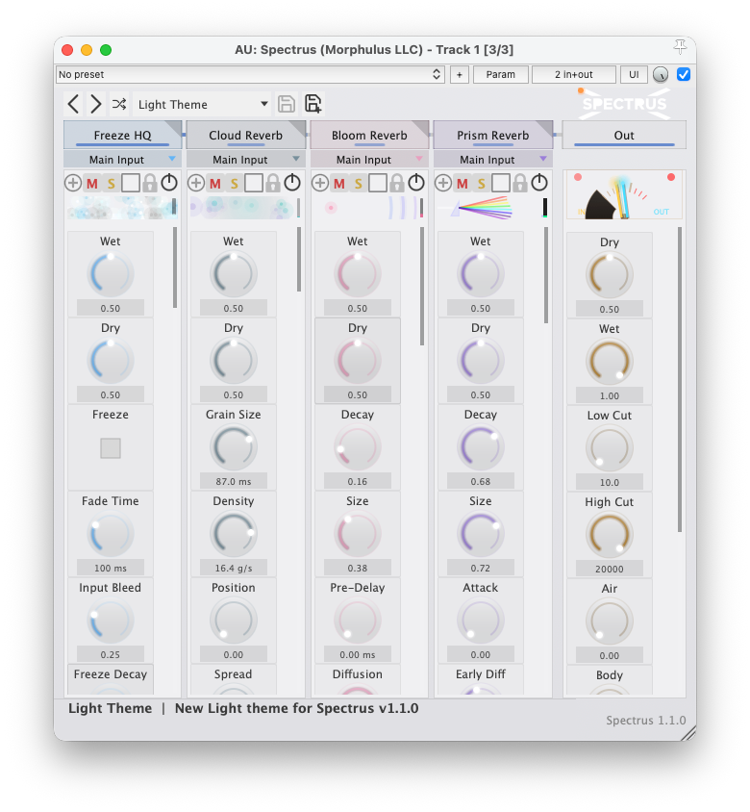Mute the Prism Reverb module
Image resolution: width=750 pixels, height=812 pixels.
(x=462, y=184)
